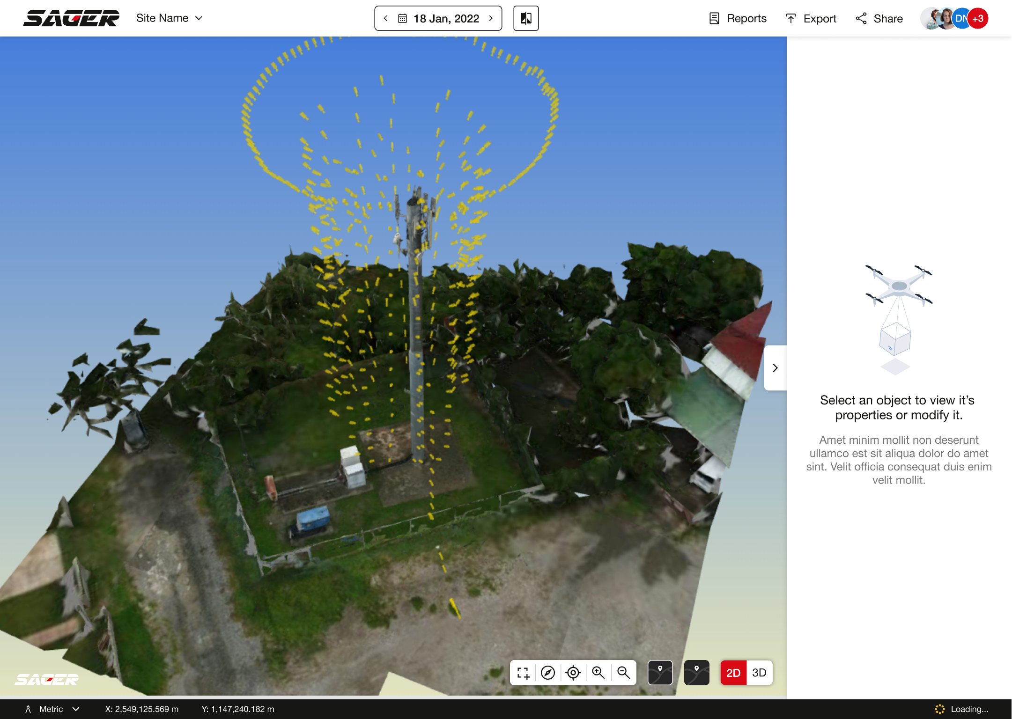Click the Y coordinate readout
The width and height of the screenshot is (1012, 719).
[238, 709]
